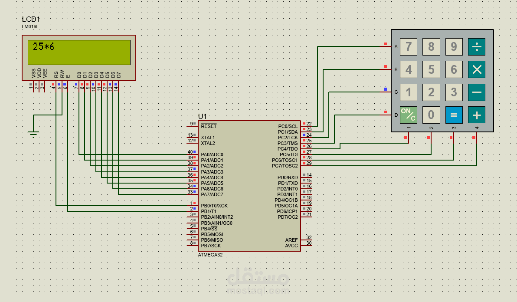Click keypad row label A
Viewport: 517px width, 302px height.
click(396, 46)
